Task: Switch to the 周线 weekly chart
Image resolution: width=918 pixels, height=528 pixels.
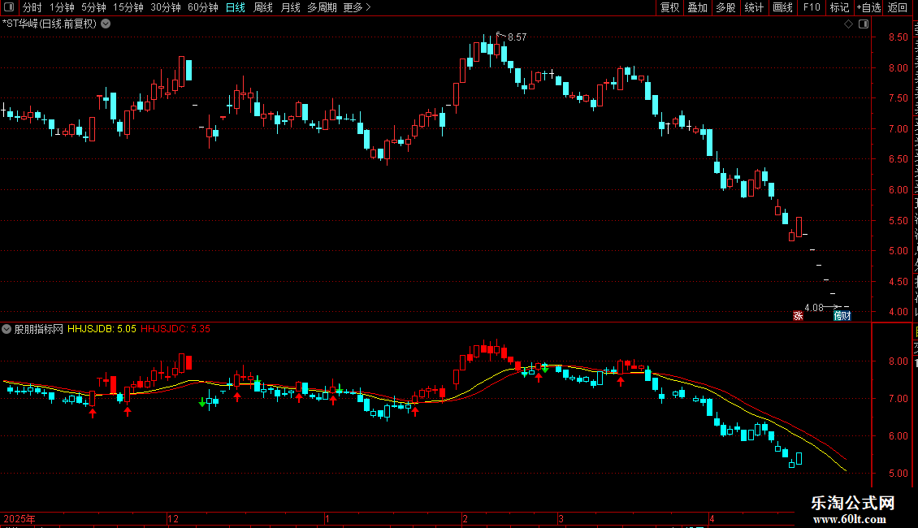Action: pyautogui.click(x=263, y=7)
